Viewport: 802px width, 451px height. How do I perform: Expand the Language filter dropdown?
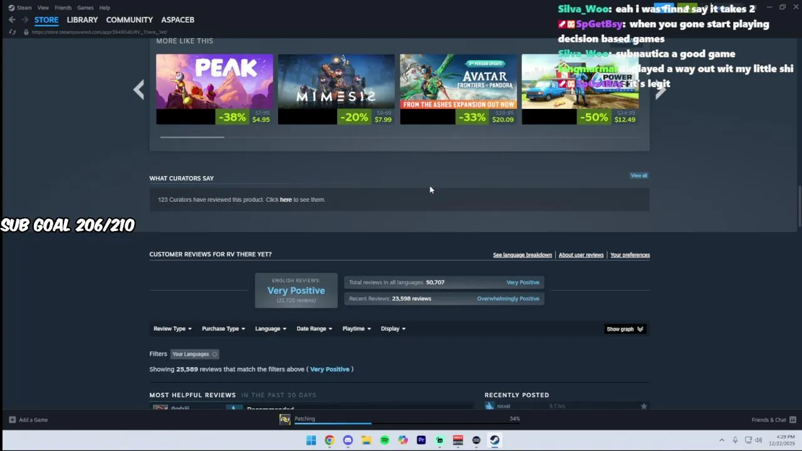click(271, 329)
